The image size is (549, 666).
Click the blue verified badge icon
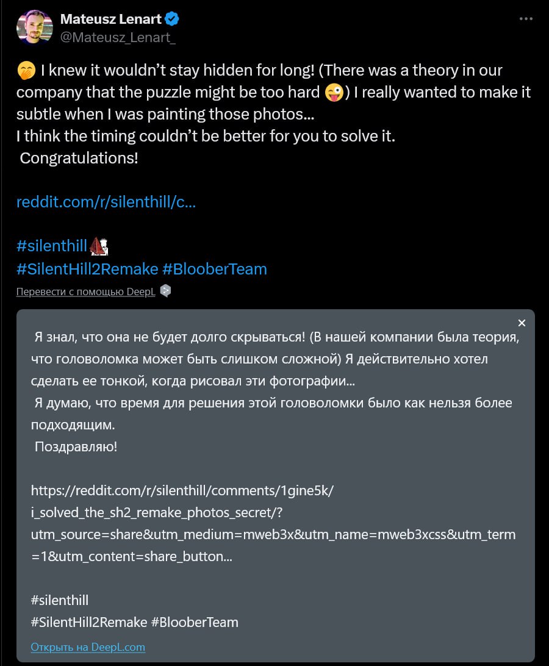pos(173,19)
